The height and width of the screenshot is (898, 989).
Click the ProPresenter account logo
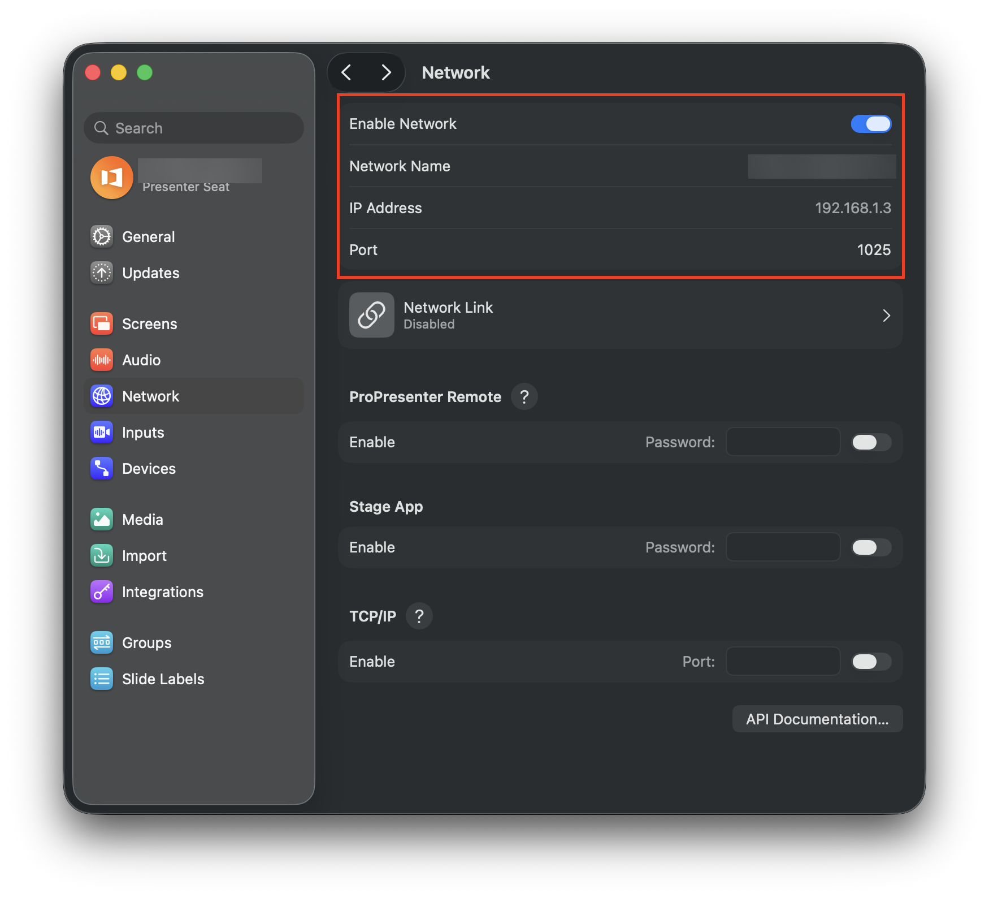pyautogui.click(x=112, y=178)
